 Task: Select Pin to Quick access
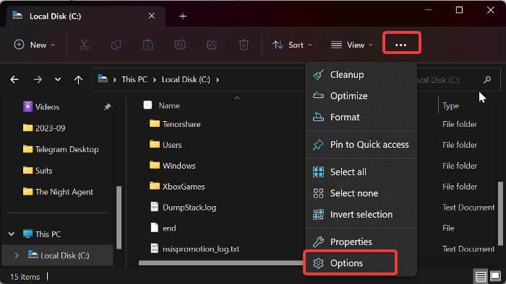tap(361, 145)
